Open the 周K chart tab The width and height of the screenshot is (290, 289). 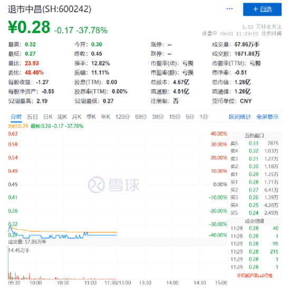click(x=62, y=117)
